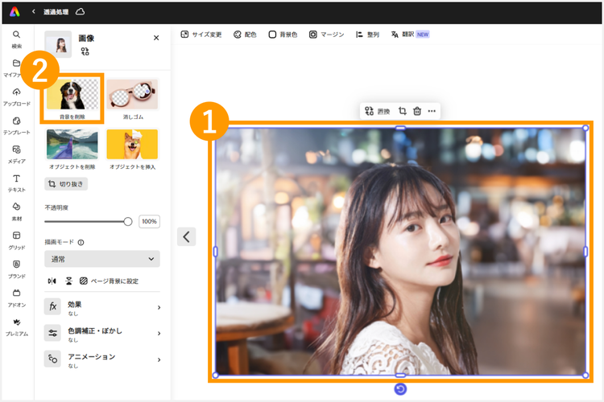Select 背景を削除 remove background tool

(x=72, y=99)
